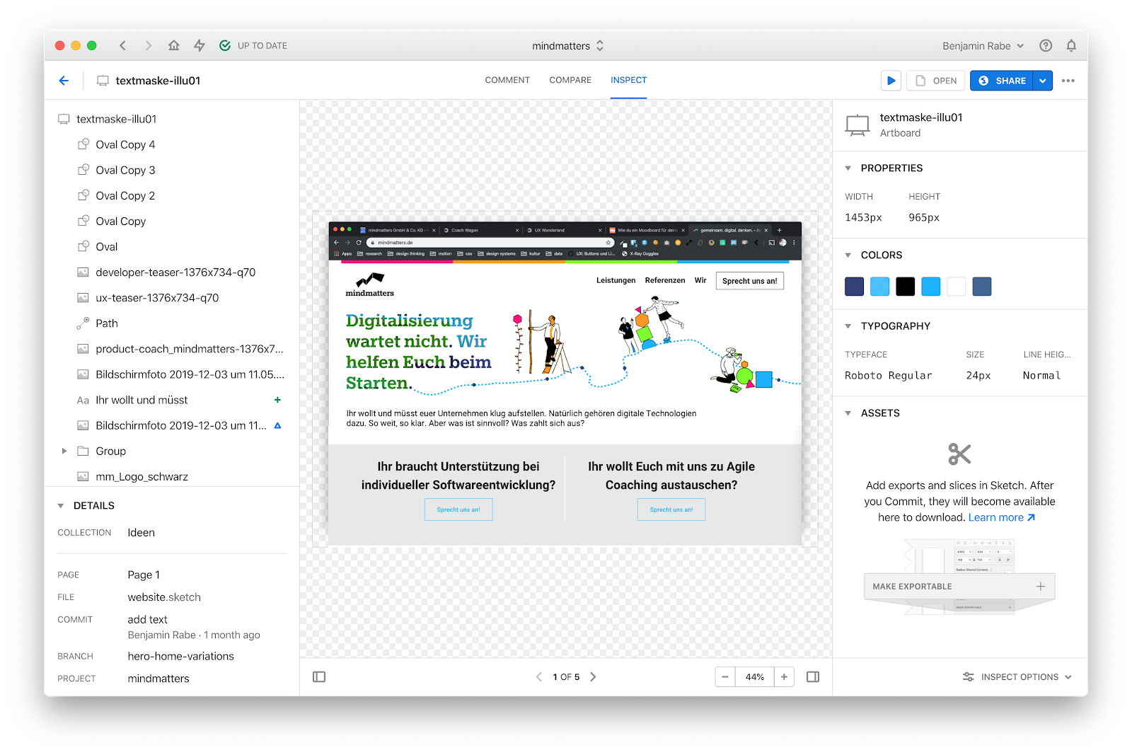
Task: Click the blue SHARE button
Action: click(1002, 81)
